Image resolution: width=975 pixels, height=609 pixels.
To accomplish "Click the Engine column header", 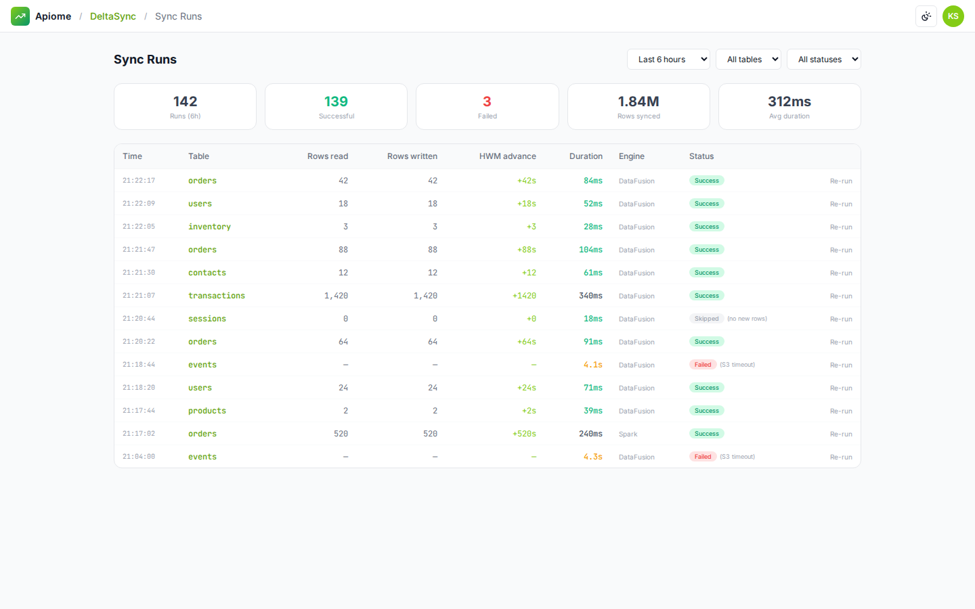I will (x=632, y=156).
